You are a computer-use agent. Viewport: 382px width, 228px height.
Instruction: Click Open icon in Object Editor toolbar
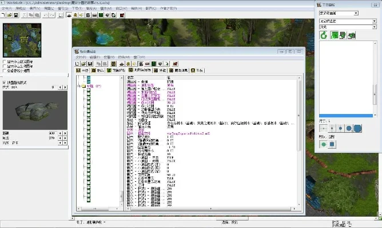(83, 64)
